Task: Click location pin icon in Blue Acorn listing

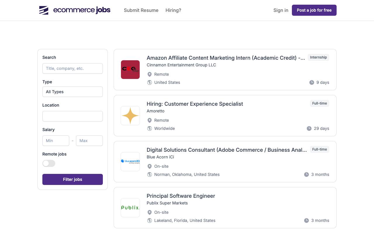Action: pyautogui.click(x=150, y=166)
